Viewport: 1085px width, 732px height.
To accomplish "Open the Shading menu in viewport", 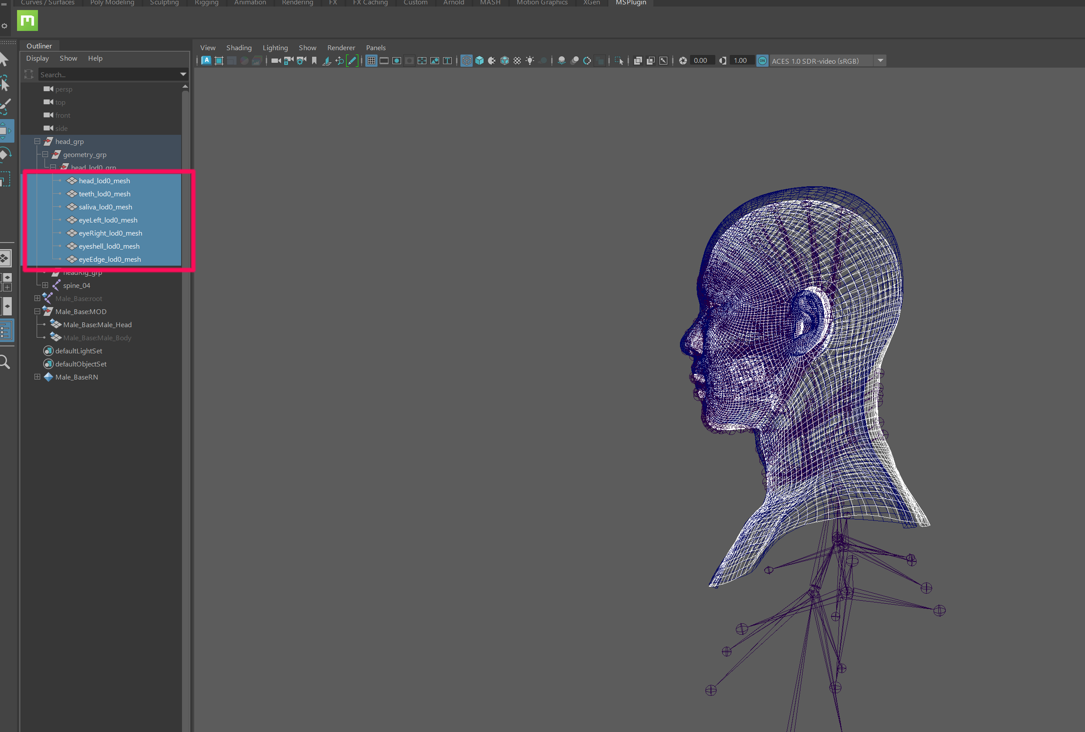I will tap(239, 48).
